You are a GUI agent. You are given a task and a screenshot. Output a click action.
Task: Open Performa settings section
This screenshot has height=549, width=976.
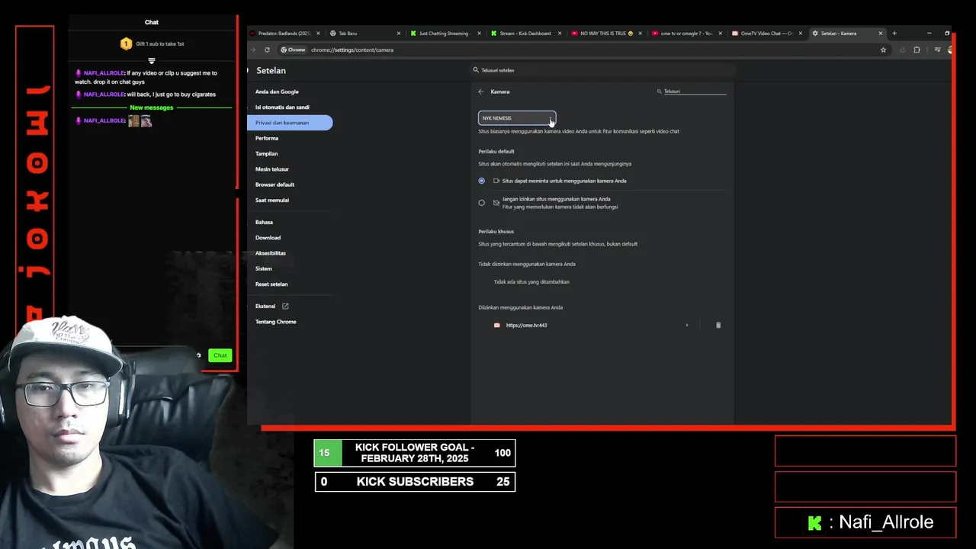point(267,138)
